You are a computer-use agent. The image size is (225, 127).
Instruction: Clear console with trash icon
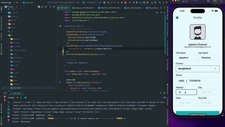pyautogui.click(x=8, y=120)
